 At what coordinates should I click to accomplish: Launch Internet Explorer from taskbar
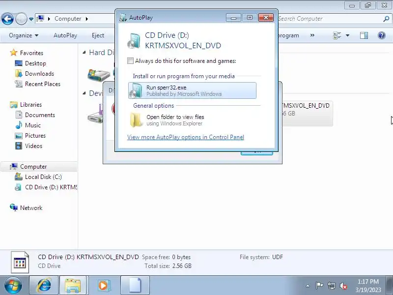pos(44,286)
